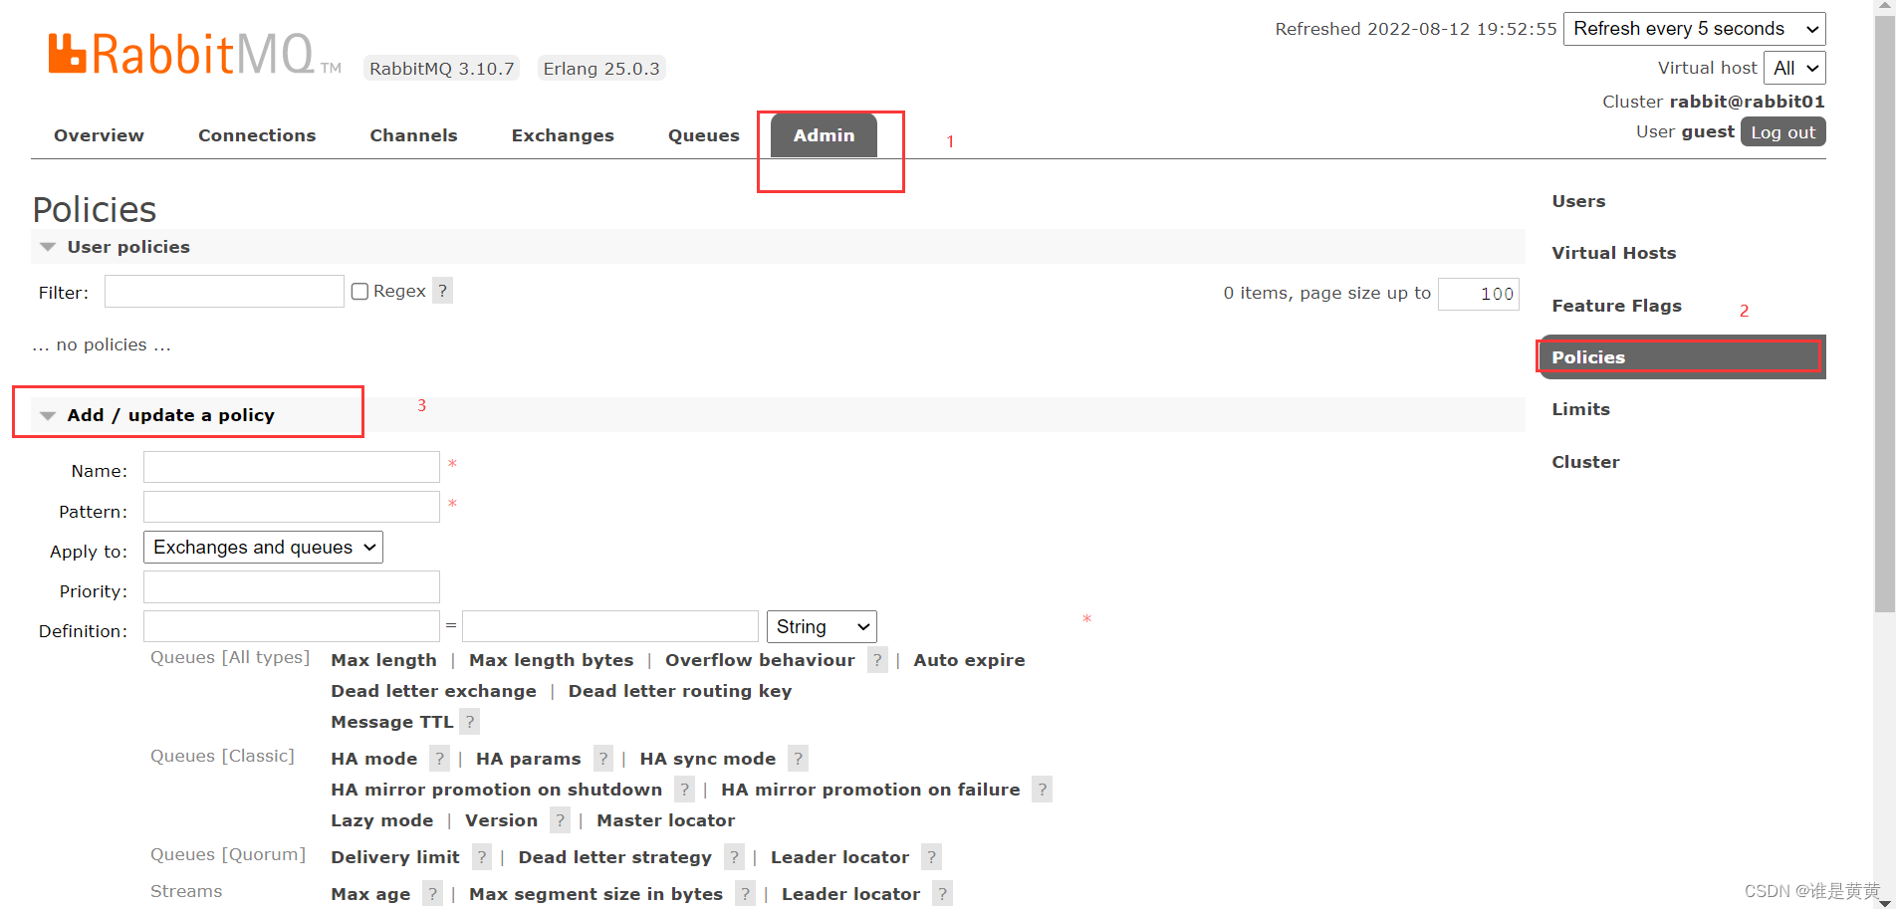Show help for HA mirror promotion on shutdown

684,790
